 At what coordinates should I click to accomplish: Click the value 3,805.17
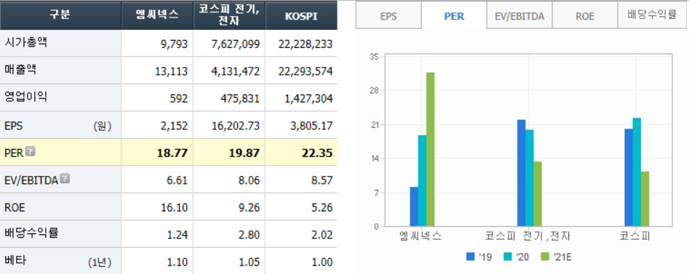[312, 126]
